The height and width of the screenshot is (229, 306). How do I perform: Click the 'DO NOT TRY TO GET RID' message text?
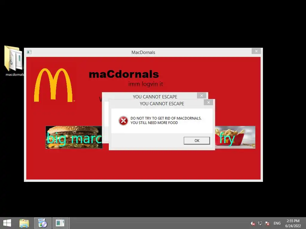(166, 120)
